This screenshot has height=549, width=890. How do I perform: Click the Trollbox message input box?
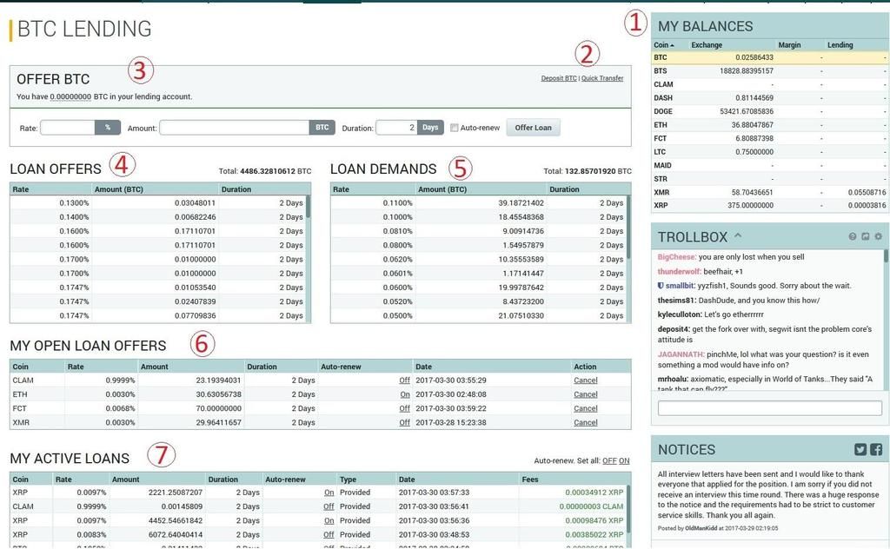[x=770, y=408]
